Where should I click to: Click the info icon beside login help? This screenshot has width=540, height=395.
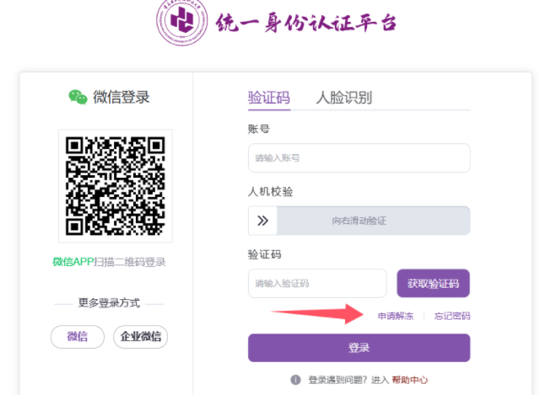[295, 380]
